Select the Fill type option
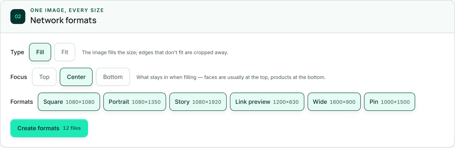Screen dimensions: 455x148 coord(40,52)
